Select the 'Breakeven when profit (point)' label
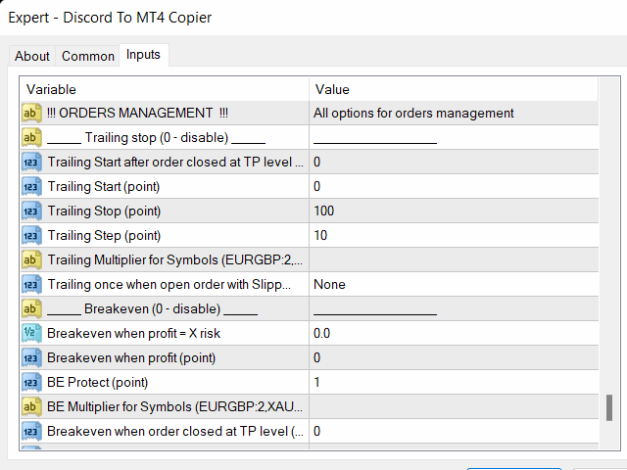Screen dimensions: 627x470 pyautogui.click(x=131, y=357)
